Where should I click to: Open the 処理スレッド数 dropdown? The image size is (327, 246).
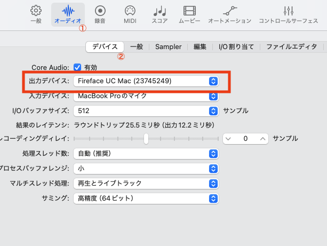point(146,154)
